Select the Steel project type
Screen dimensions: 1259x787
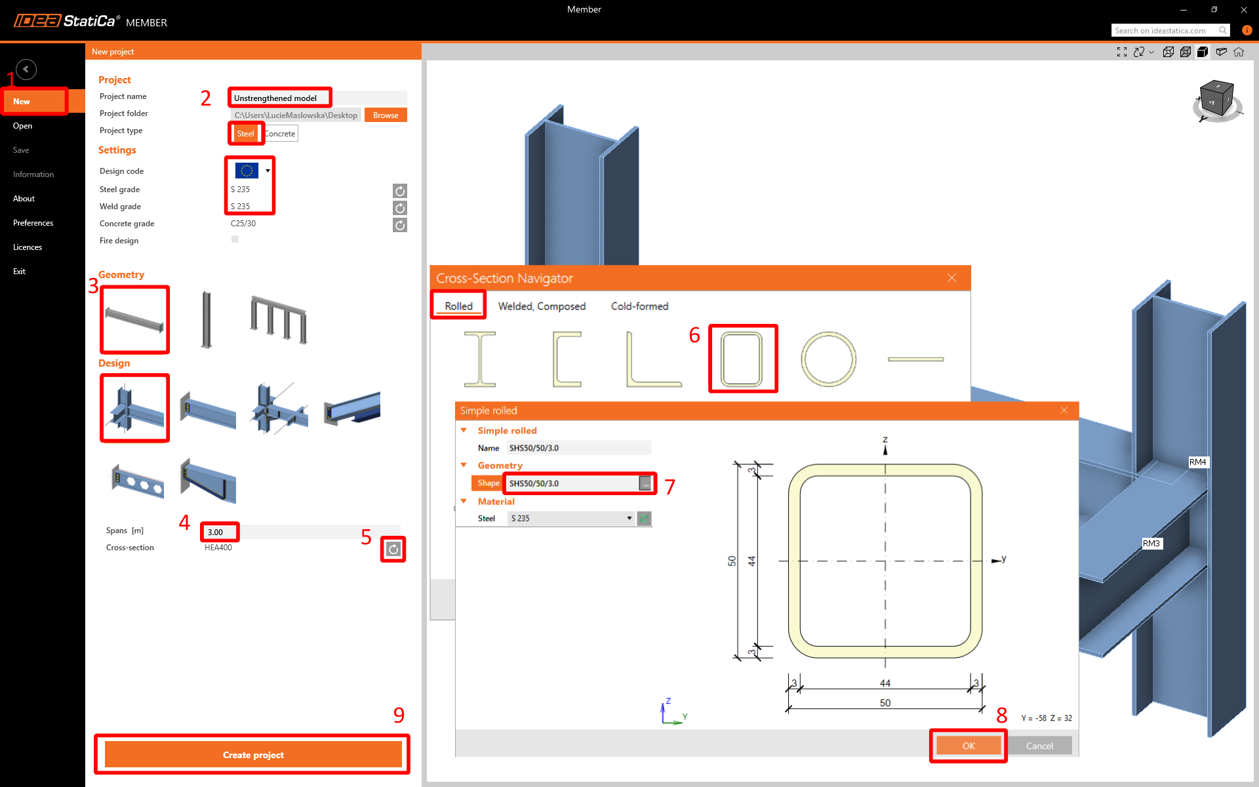[x=245, y=133]
